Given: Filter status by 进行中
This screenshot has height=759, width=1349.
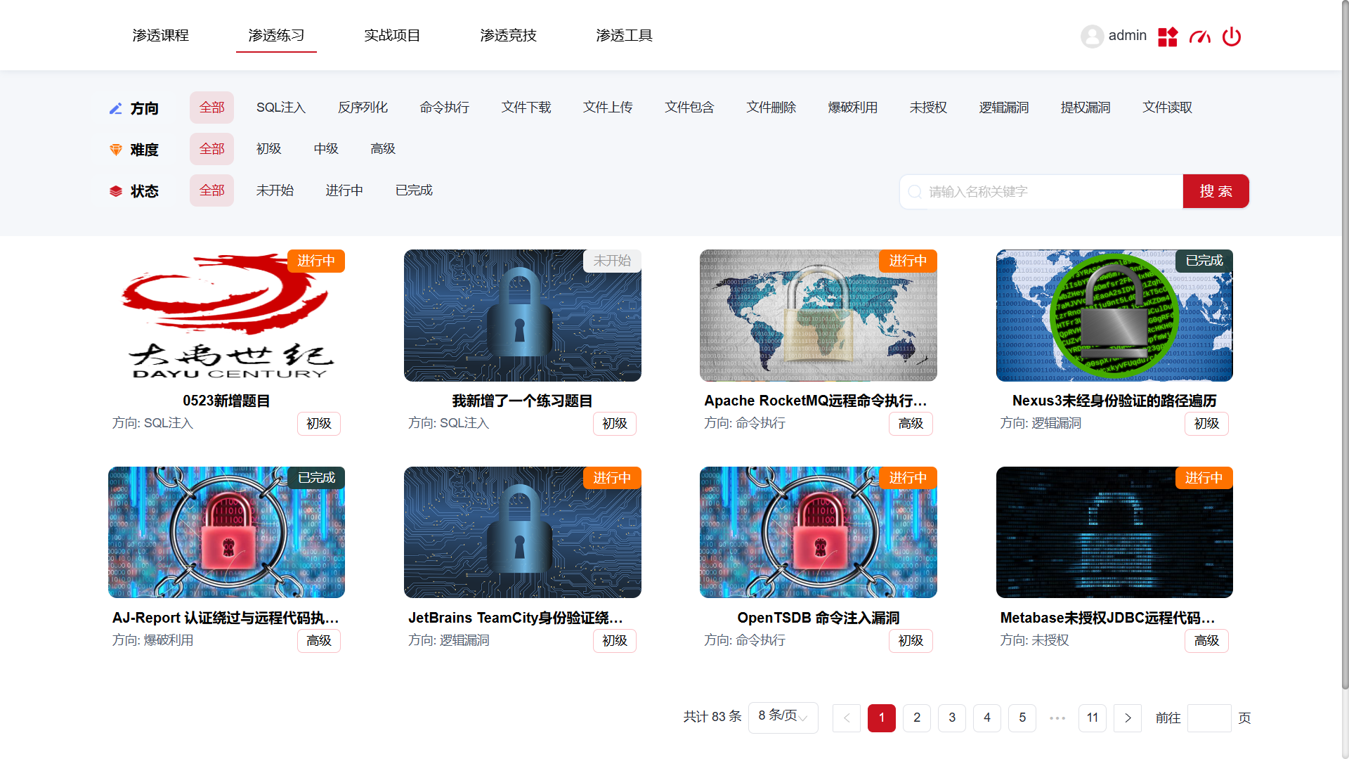Looking at the screenshot, I should [x=344, y=190].
